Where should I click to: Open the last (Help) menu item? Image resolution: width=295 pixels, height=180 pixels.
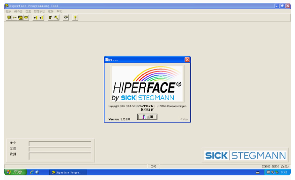click(x=59, y=11)
